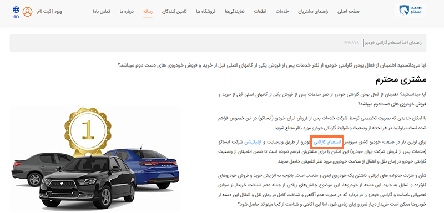Image resolution: width=444 pixels, height=213 pixels.
Task: Click the article date ۱۴۰۱/۰۶/۲۸
Action: pyautogui.click(x=351, y=42)
